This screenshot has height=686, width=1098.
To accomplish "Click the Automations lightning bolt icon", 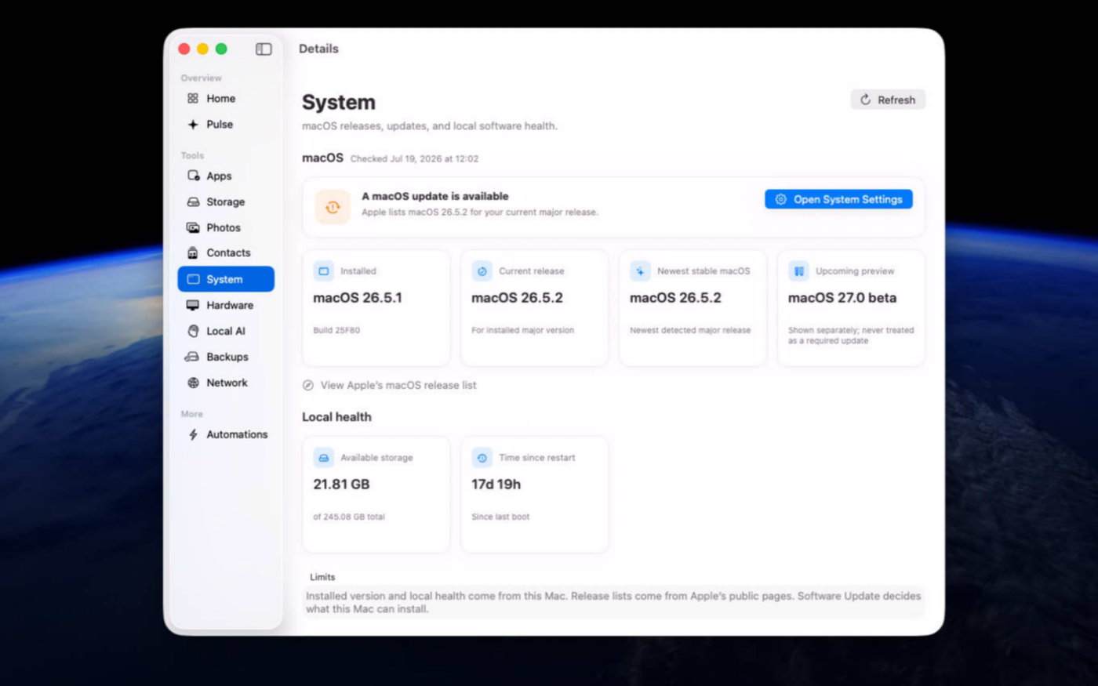I will tap(193, 434).
